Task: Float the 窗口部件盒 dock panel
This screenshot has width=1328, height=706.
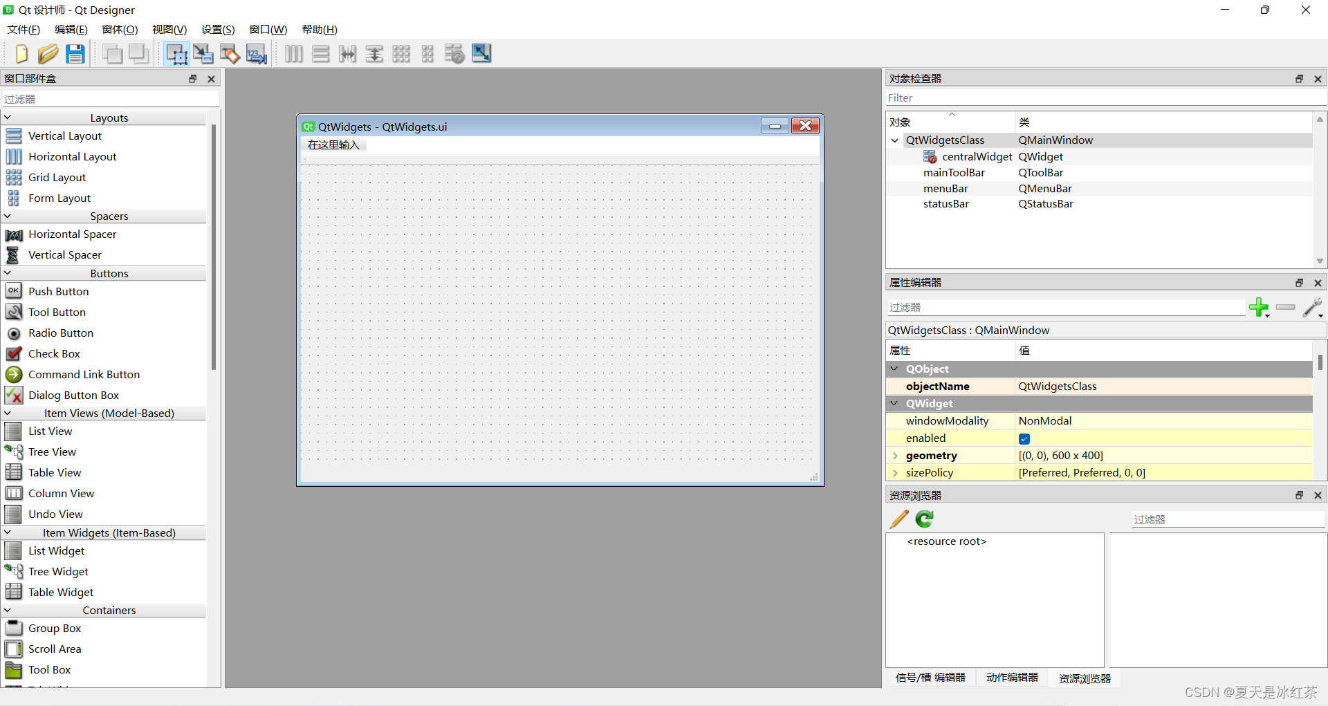Action: 193,79
